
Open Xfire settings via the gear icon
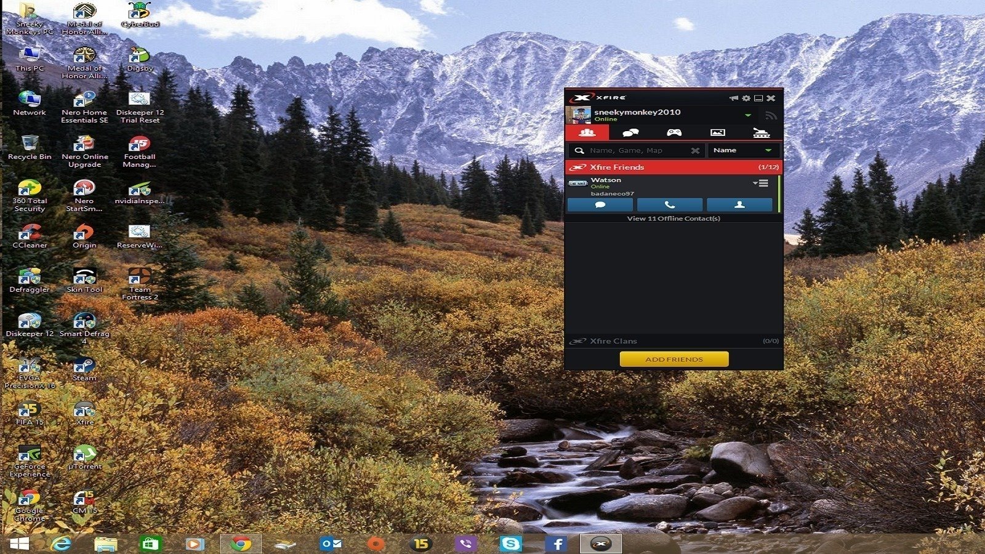pos(746,97)
